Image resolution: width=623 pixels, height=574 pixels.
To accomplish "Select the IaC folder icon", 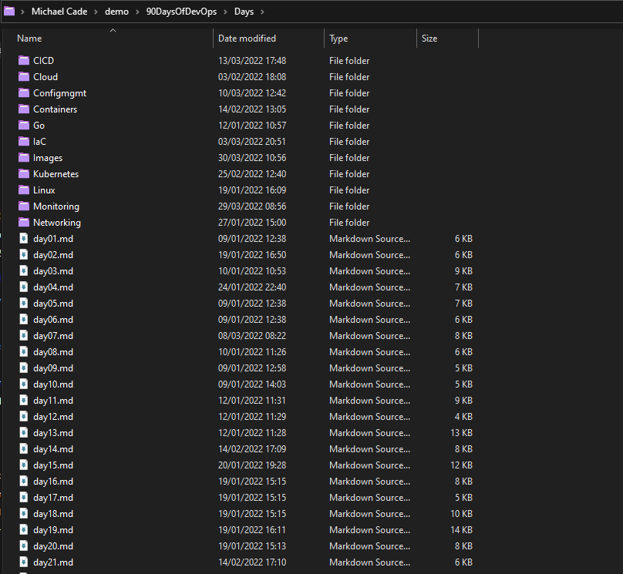I will 24,141.
